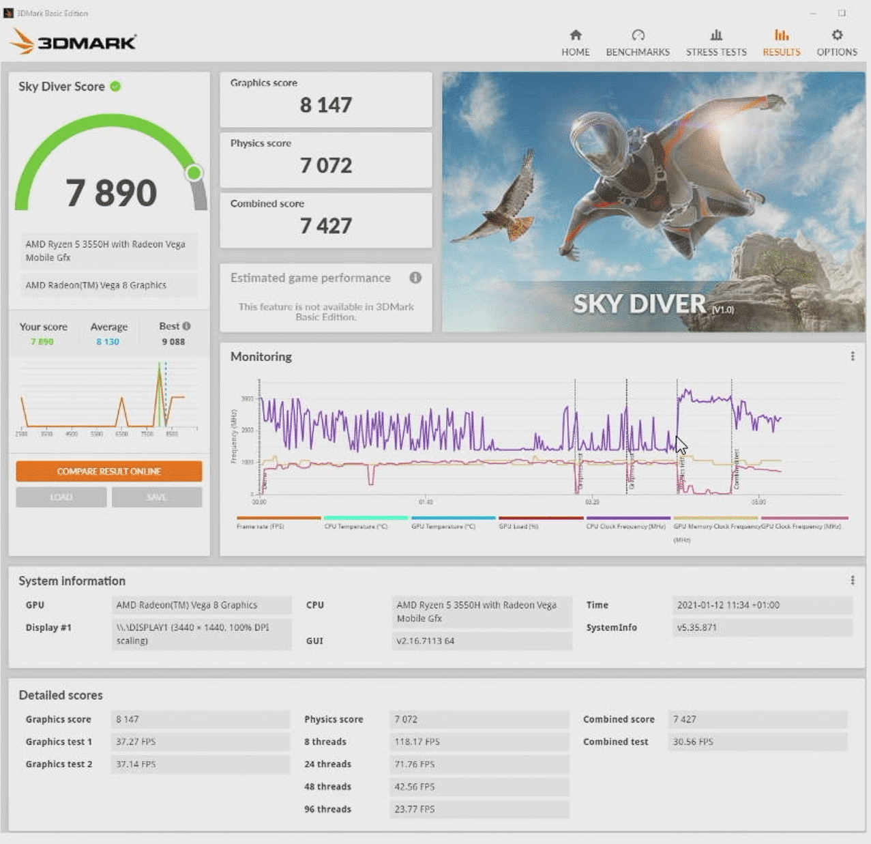This screenshot has height=844, width=871.
Task: Go to the Home tab
Action: (x=576, y=43)
